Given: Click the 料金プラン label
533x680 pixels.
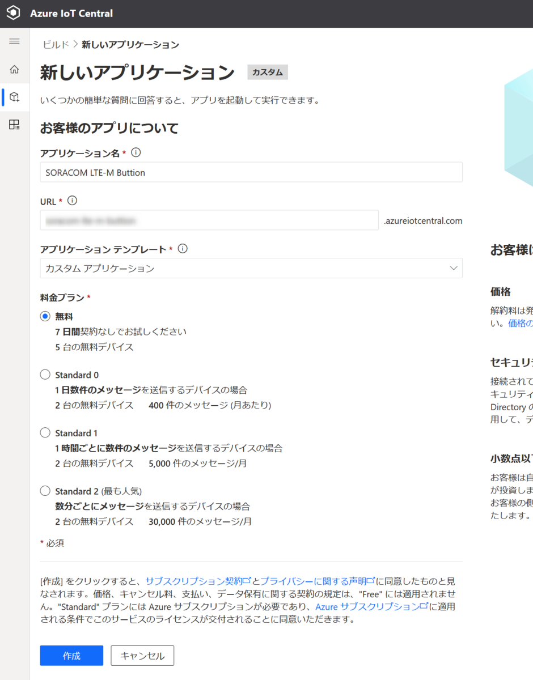Looking at the screenshot, I should point(62,297).
